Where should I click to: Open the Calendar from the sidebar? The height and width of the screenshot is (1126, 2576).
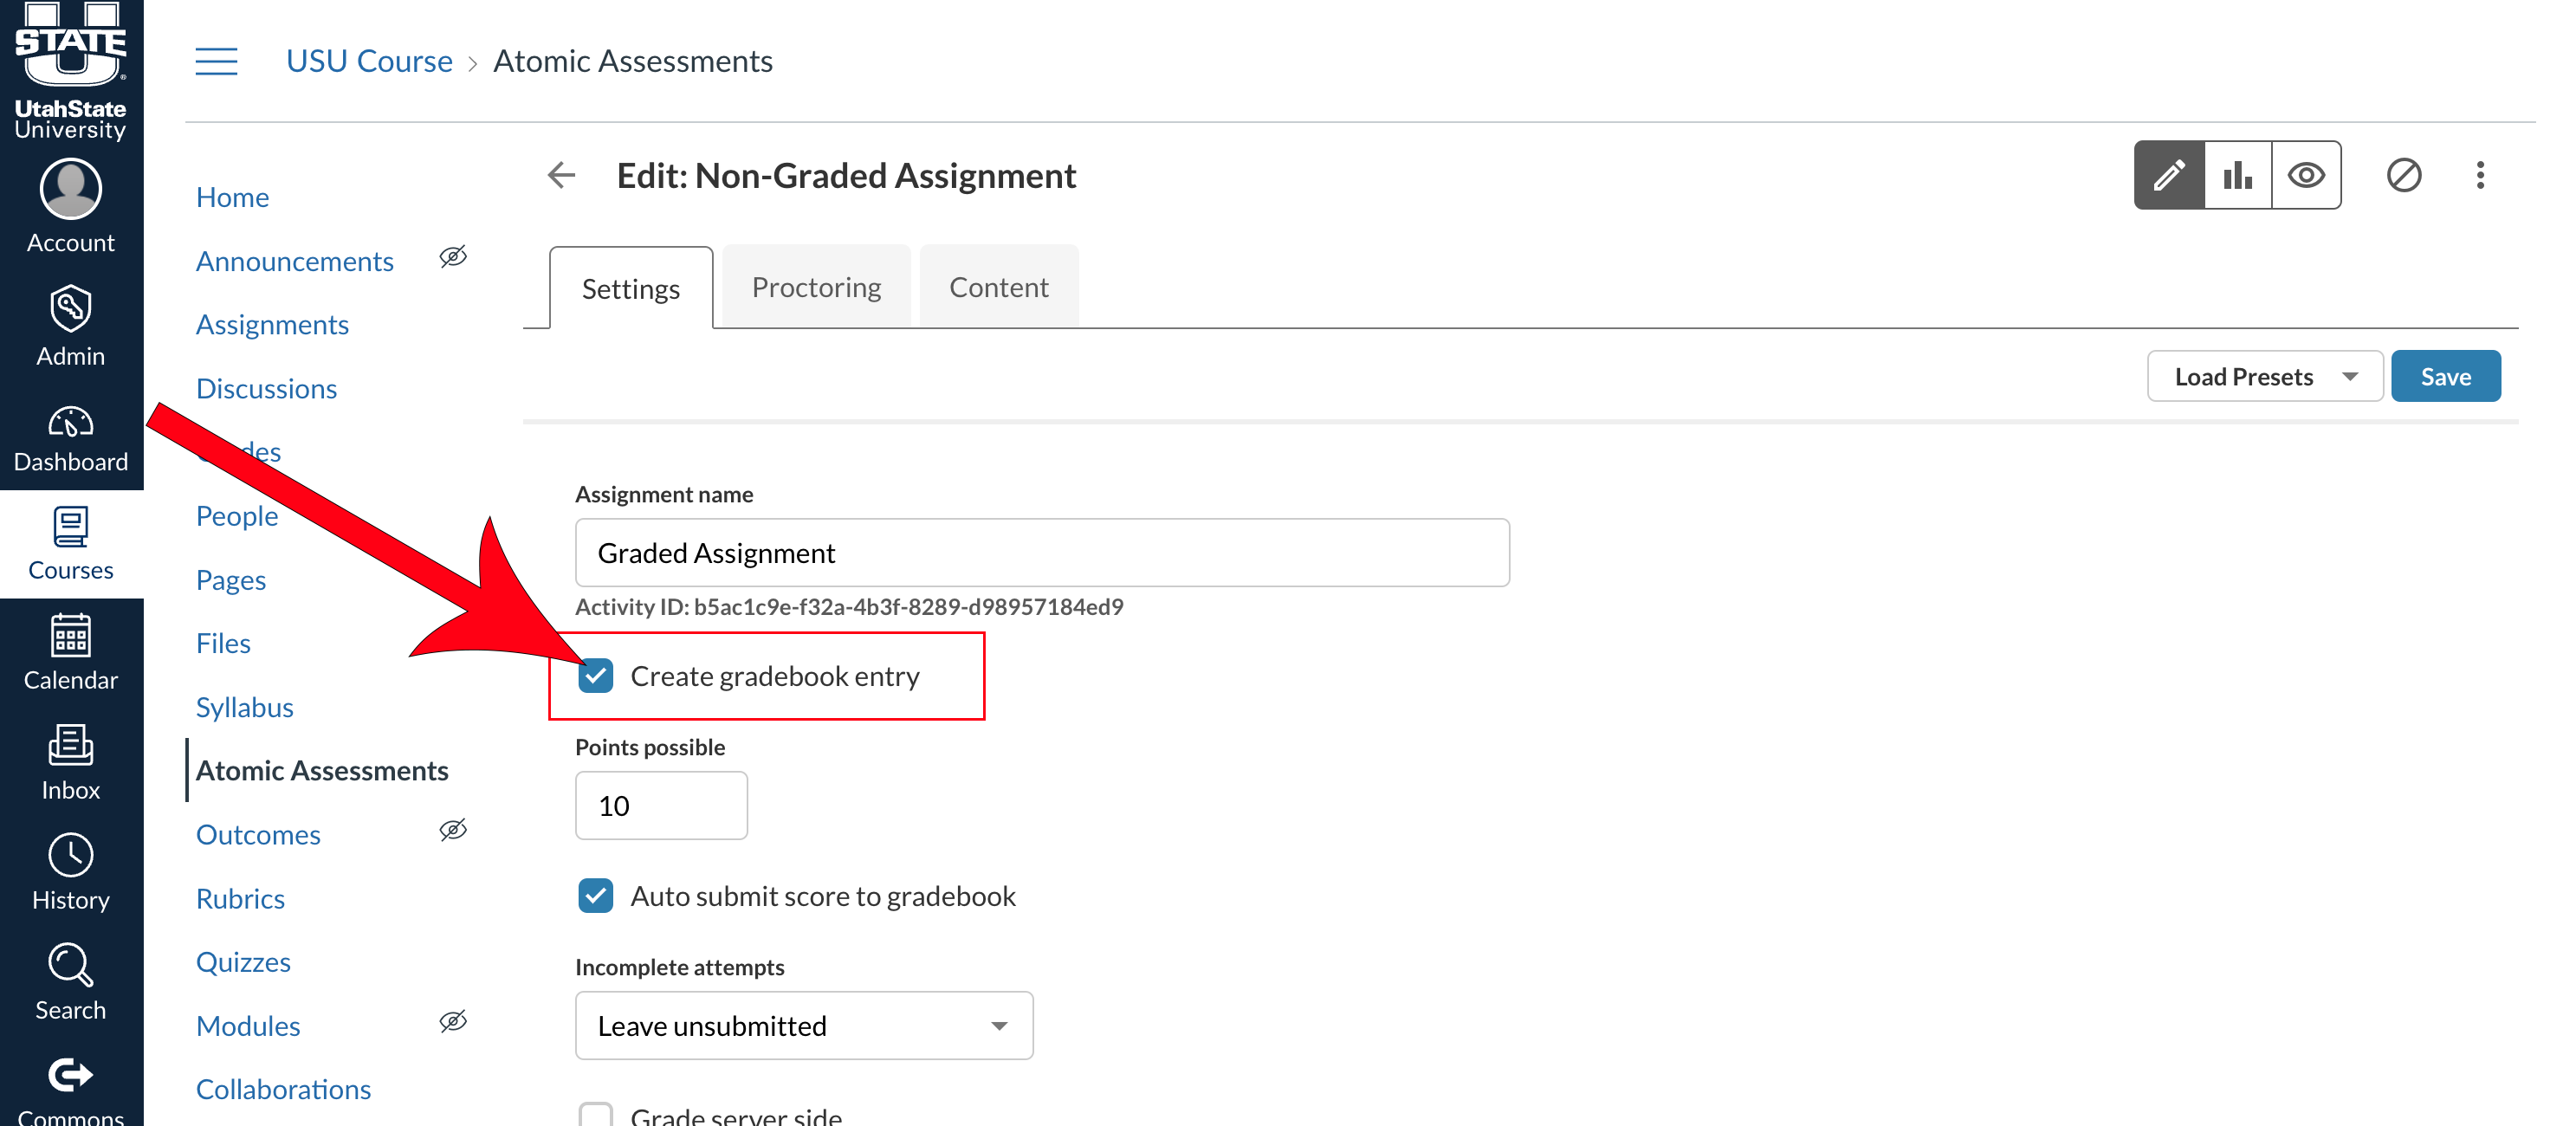[70, 650]
